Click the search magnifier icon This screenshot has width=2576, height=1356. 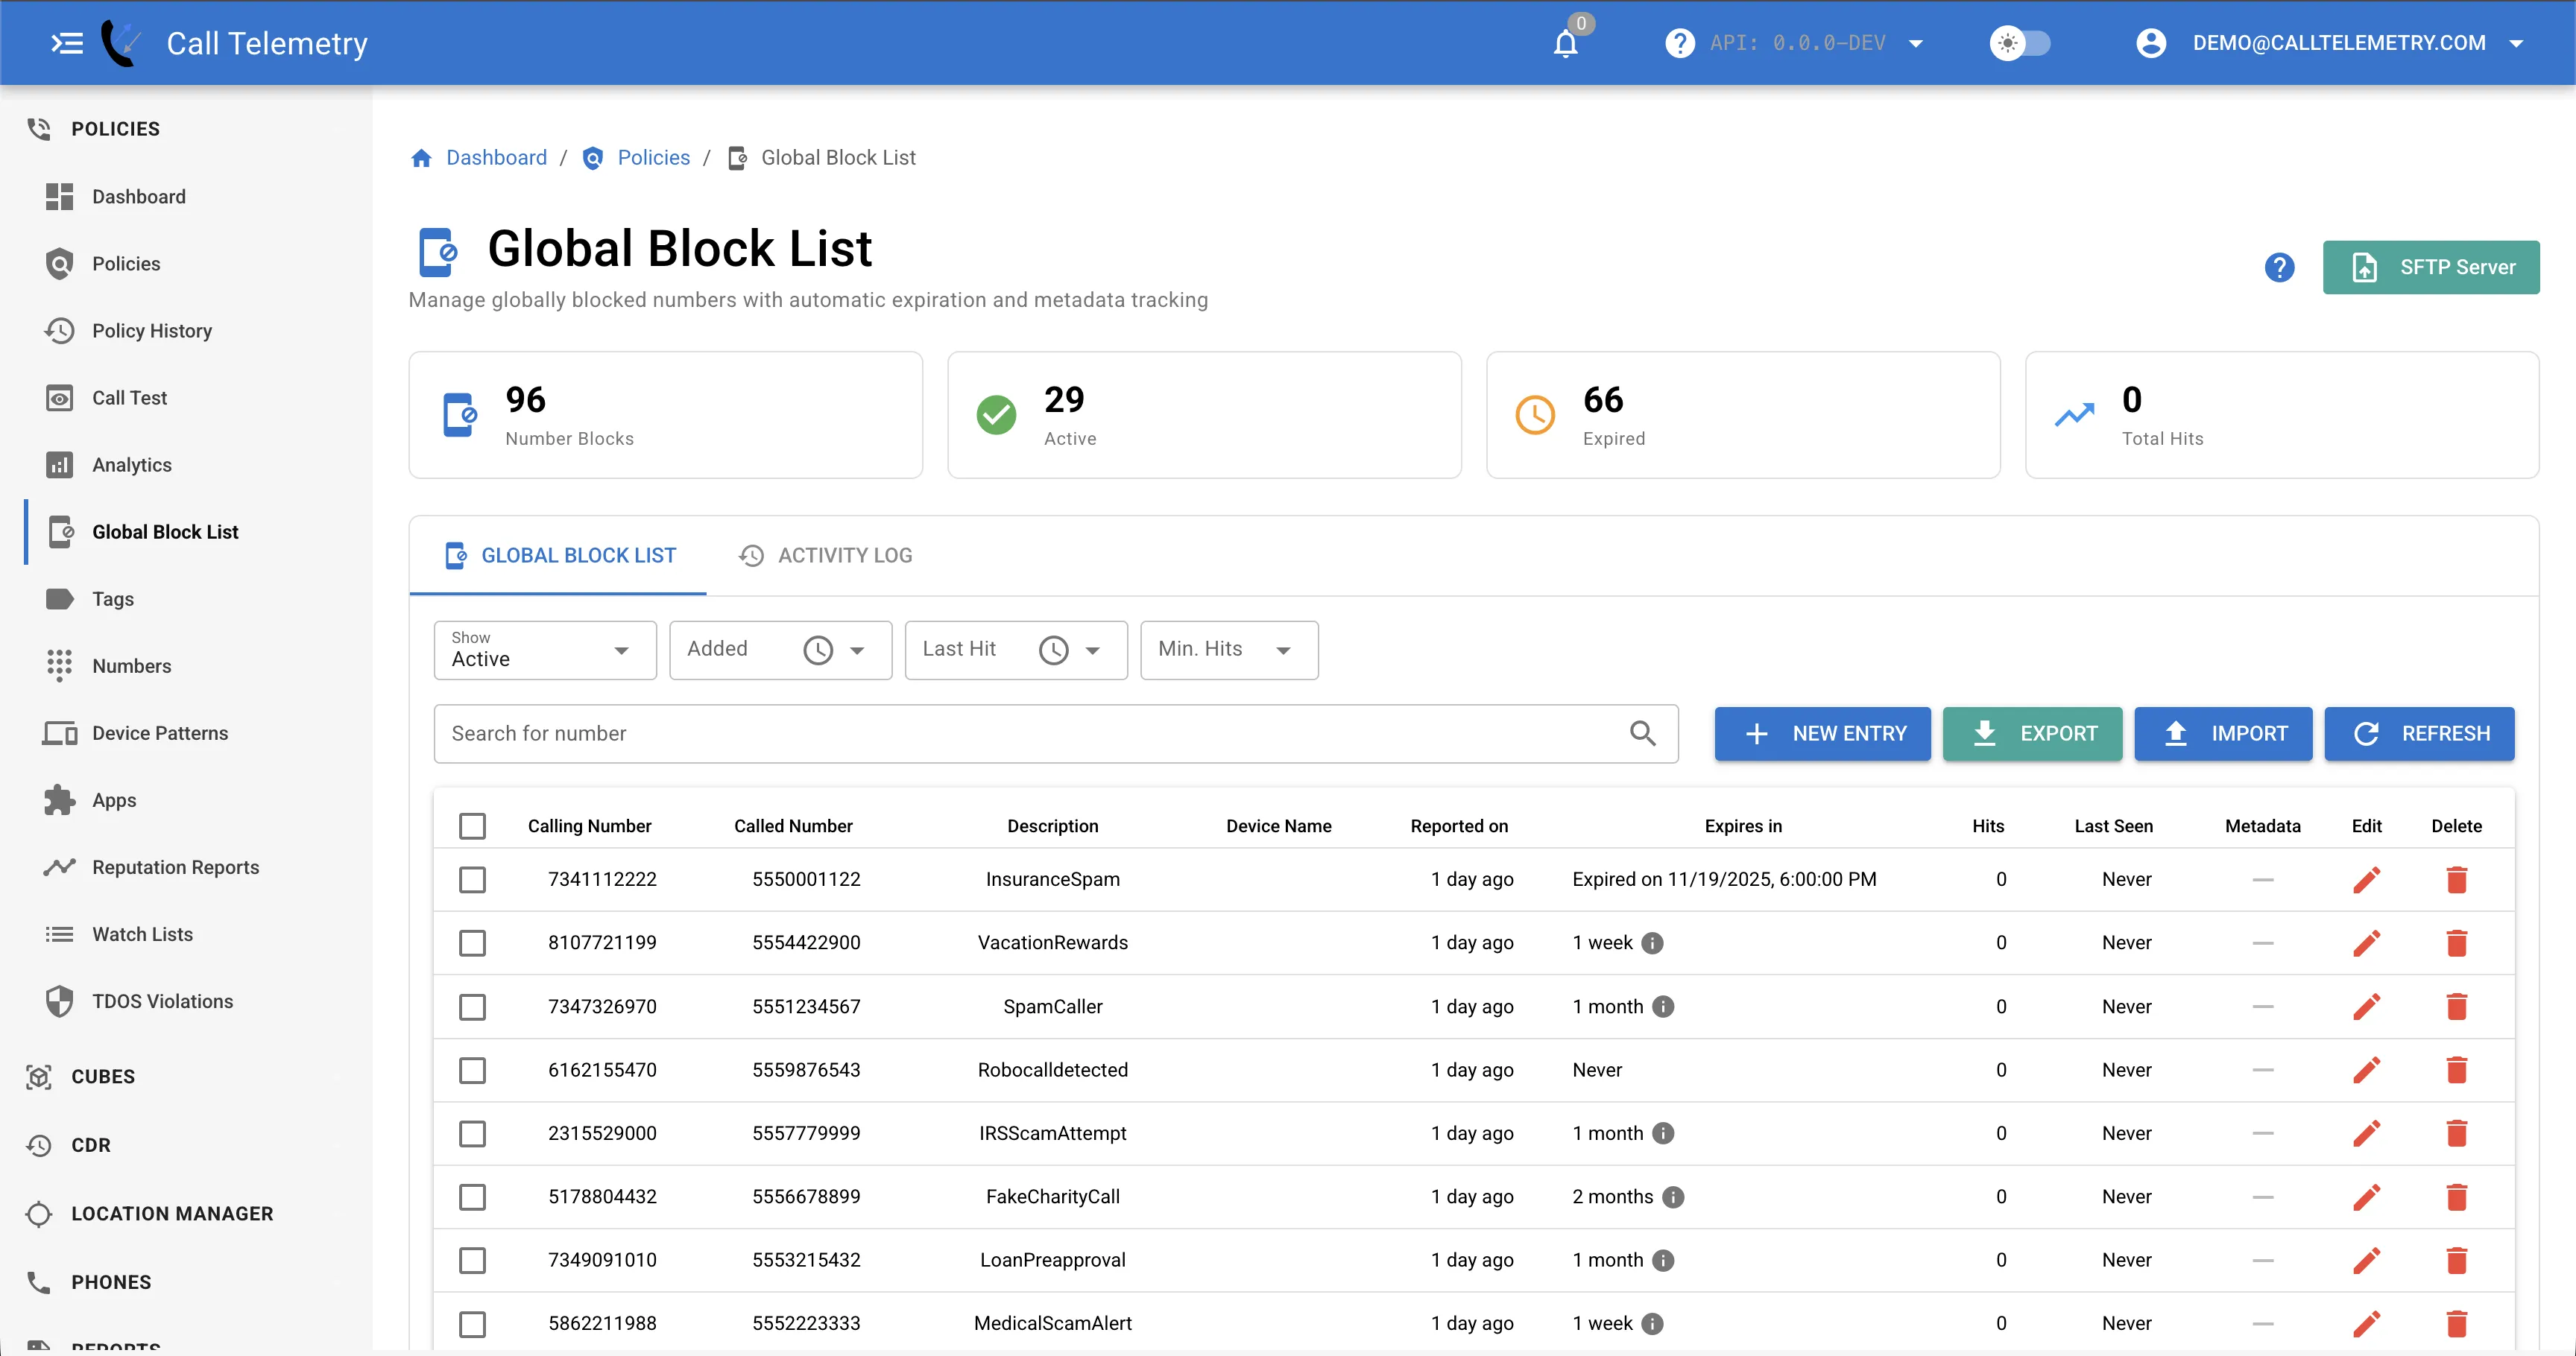1642,733
